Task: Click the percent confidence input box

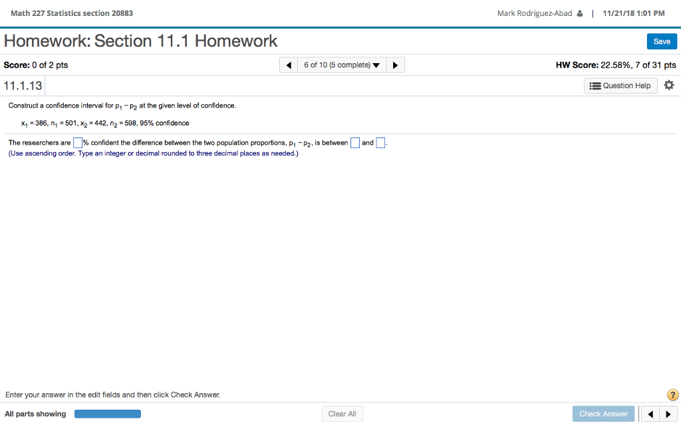Action: tap(77, 142)
